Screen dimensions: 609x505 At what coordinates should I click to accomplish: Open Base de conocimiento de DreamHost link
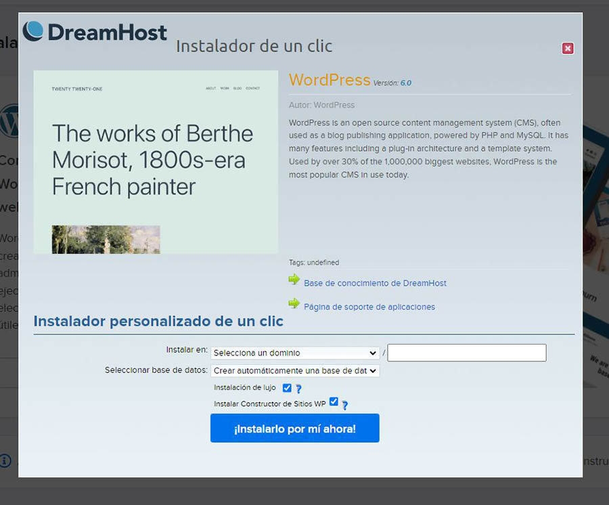coord(375,283)
